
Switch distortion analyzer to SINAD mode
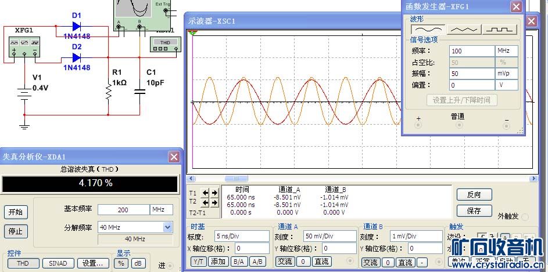click(58, 263)
